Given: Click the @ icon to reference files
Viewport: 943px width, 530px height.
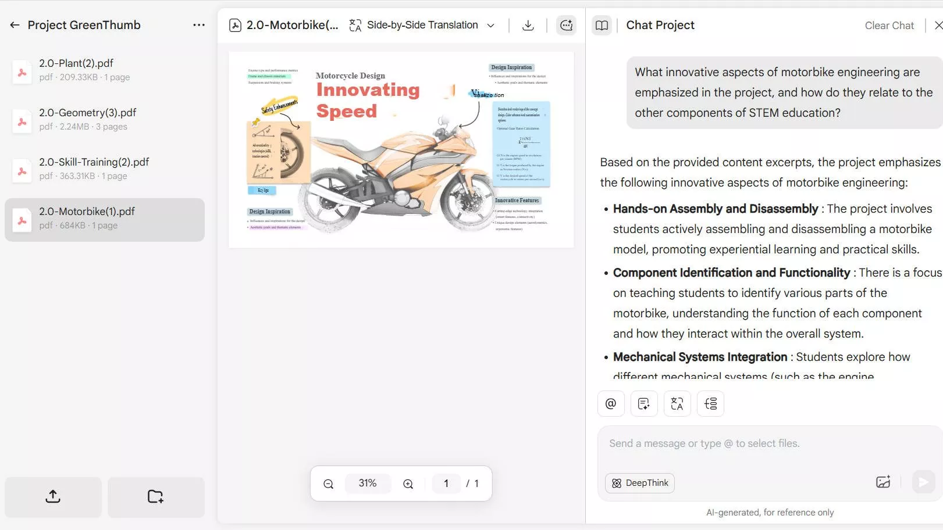Looking at the screenshot, I should [x=610, y=403].
